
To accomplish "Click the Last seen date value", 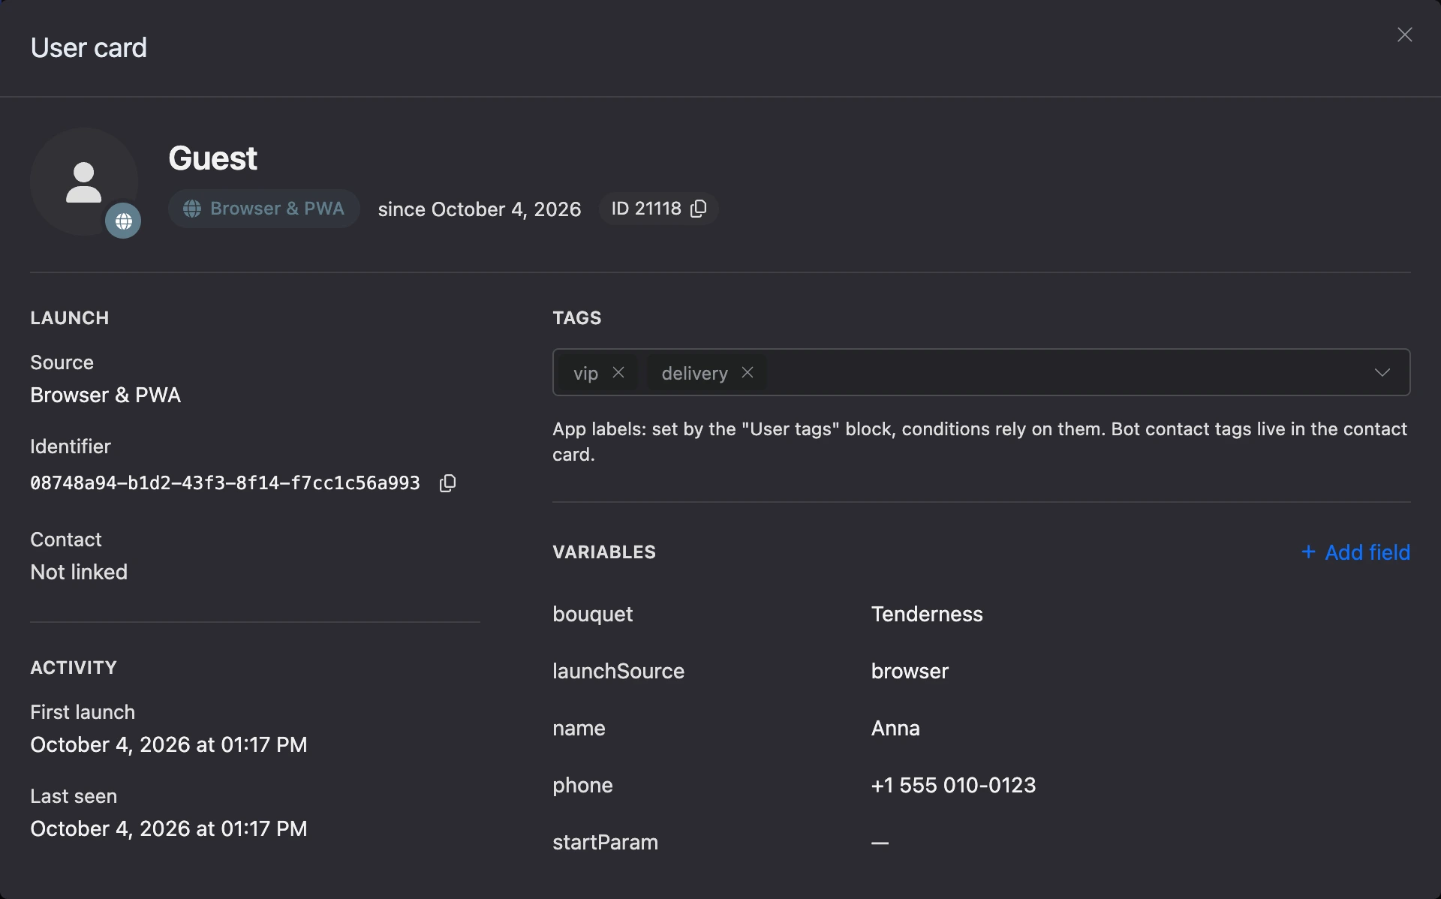I will pyautogui.click(x=169, y=828).
